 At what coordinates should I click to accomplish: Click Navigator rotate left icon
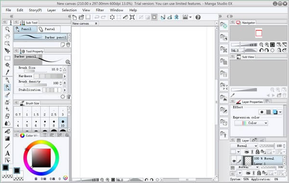point(261,50)
